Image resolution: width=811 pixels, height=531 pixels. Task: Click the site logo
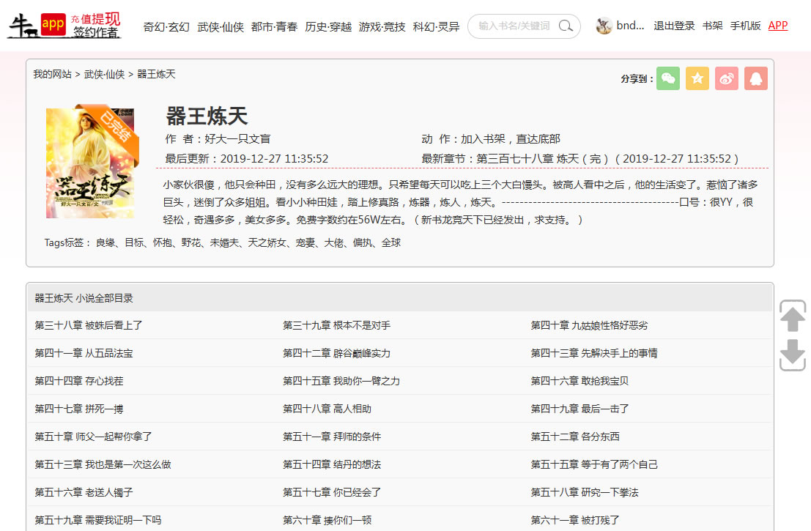coord(64,26)
